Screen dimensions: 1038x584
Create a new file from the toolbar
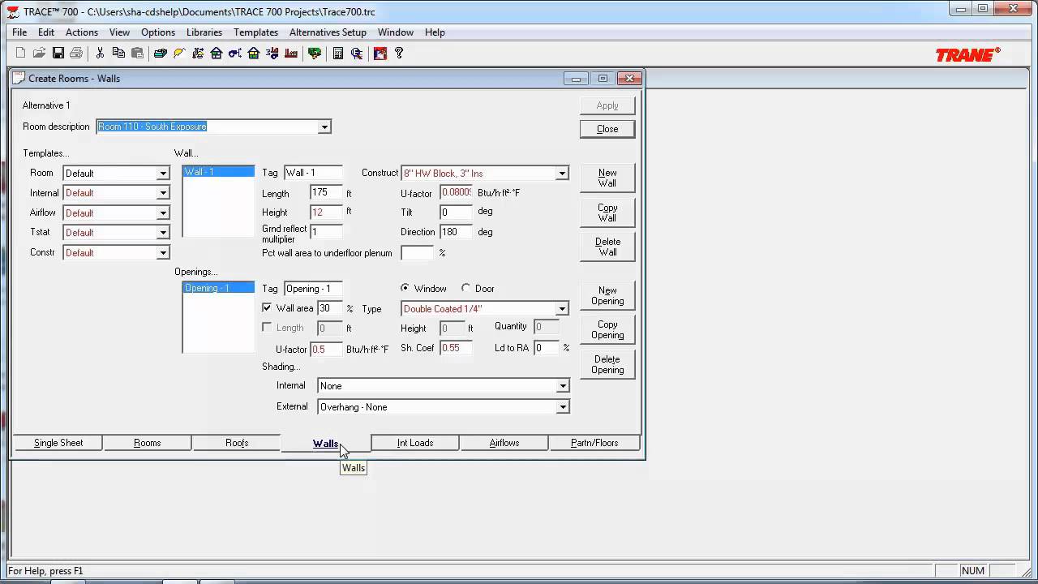click(20, 53)
